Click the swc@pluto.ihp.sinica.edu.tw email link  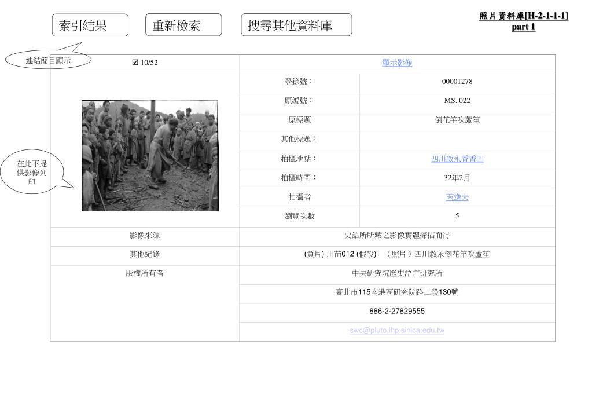[397, 330]
